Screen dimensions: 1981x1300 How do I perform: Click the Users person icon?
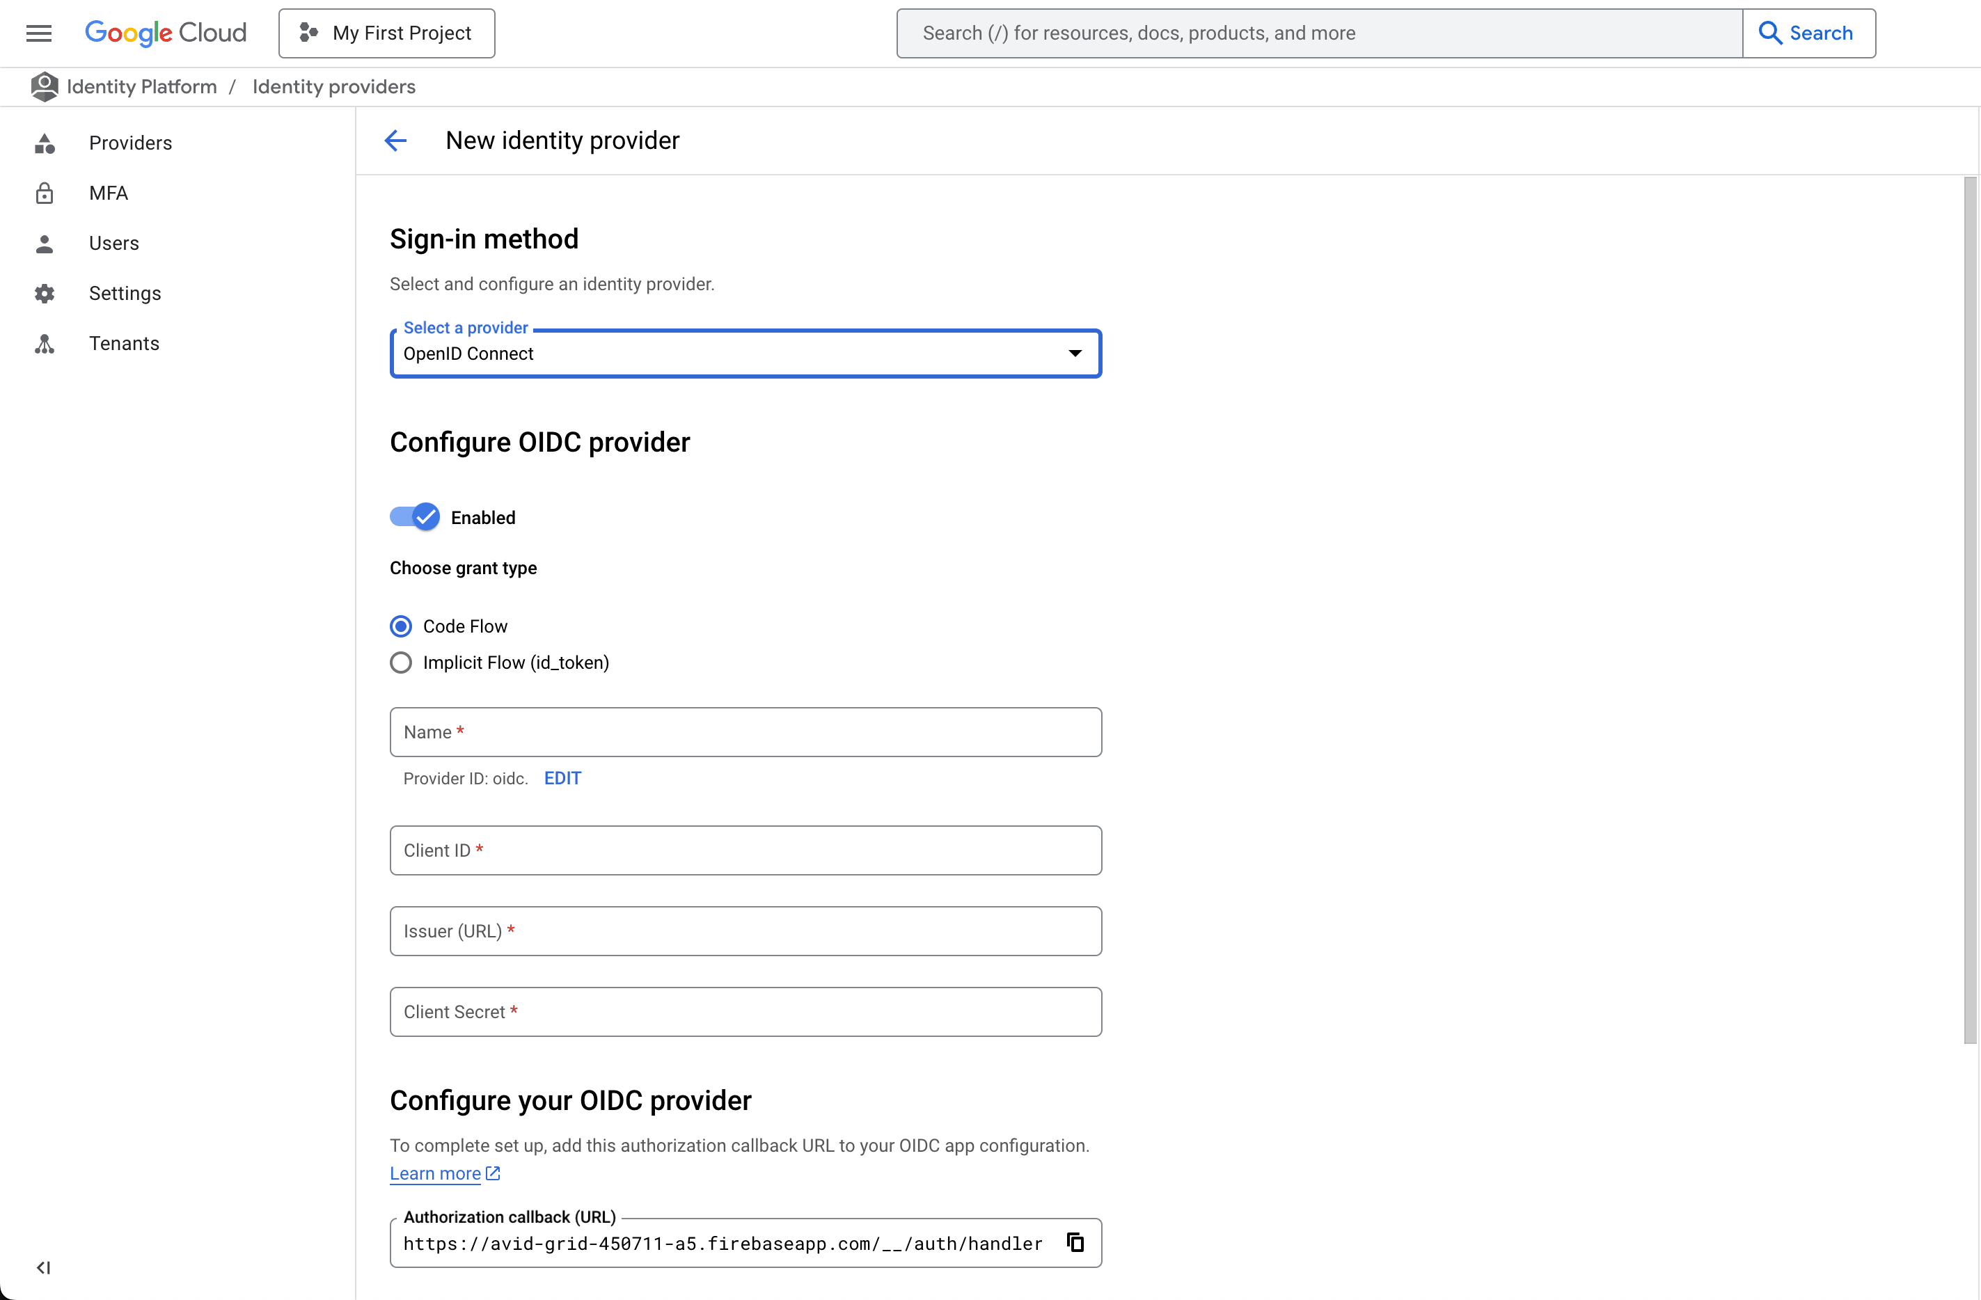coord(45,243)
